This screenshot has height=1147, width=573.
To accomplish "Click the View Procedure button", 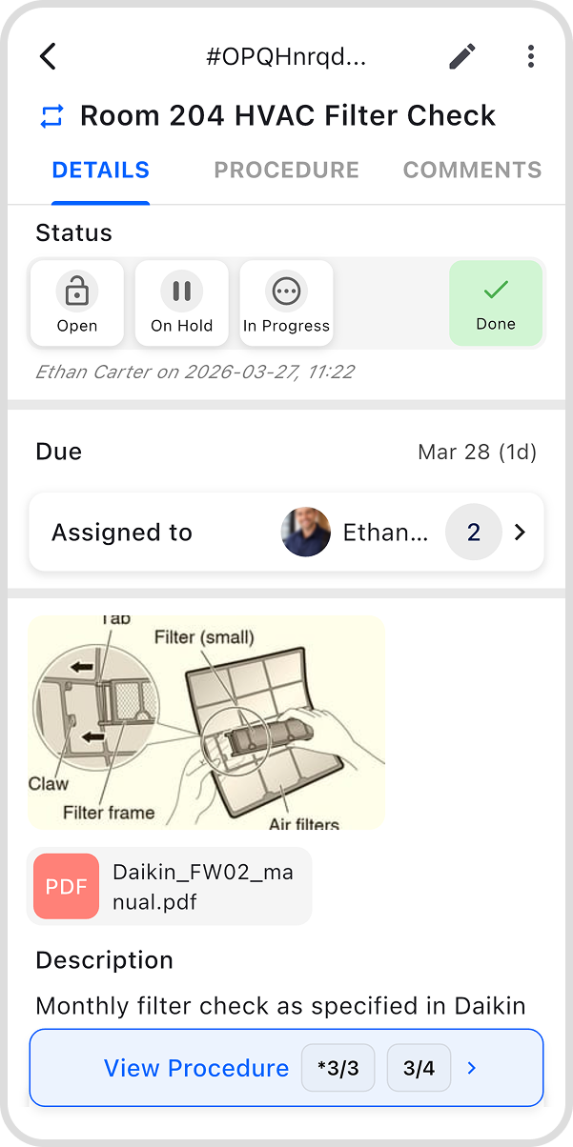I will pos(196,1068).
